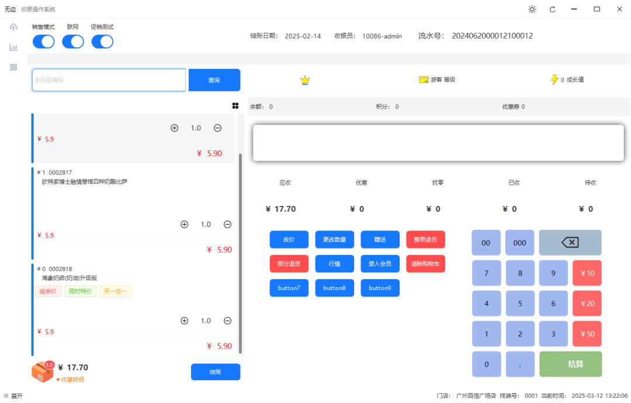The image size is (631, 403).
Task: Click the barcode search input field
Action: [x=108, y=80]
